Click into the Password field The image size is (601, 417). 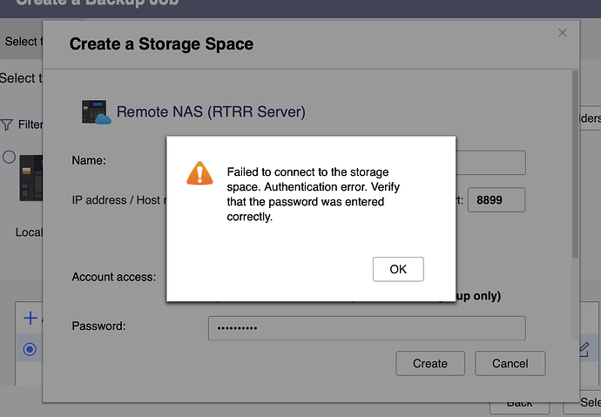coord(366,327)
